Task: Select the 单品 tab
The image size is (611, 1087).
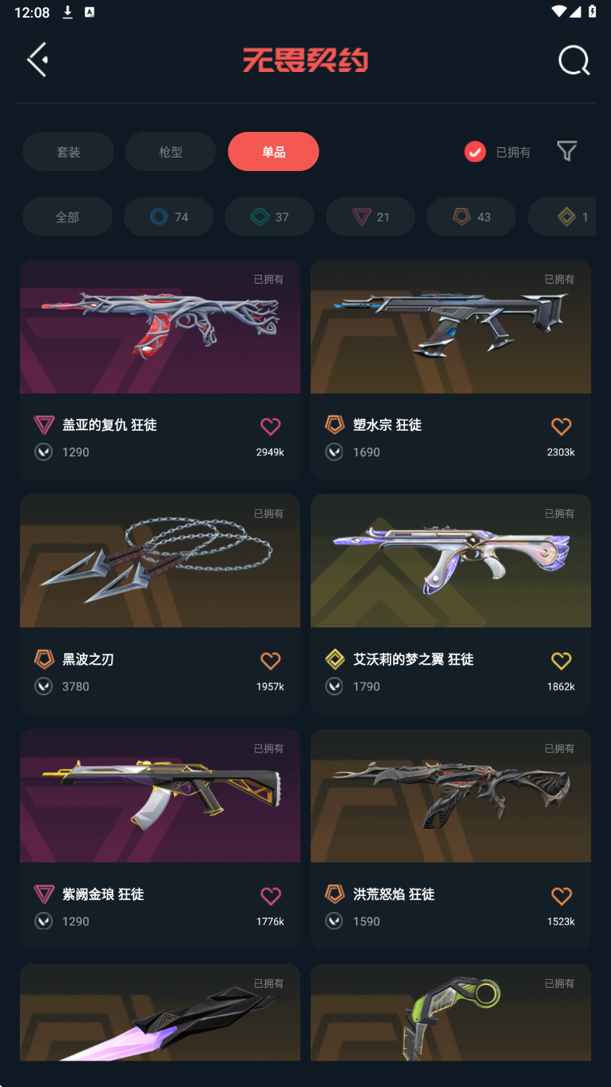Action: pos(273,152)
